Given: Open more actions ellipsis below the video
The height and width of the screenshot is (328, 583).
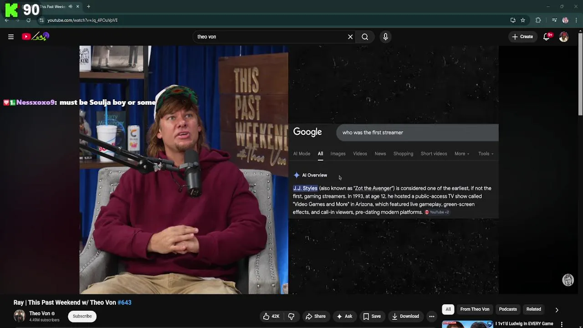Looking at the screenshot, I should 432,316.
